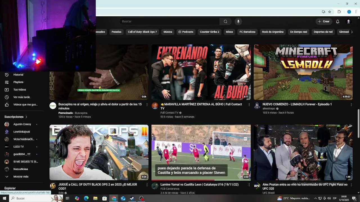
Task: Open options menu for LSMADLH Forever video
Action: [x=351, y=104]
